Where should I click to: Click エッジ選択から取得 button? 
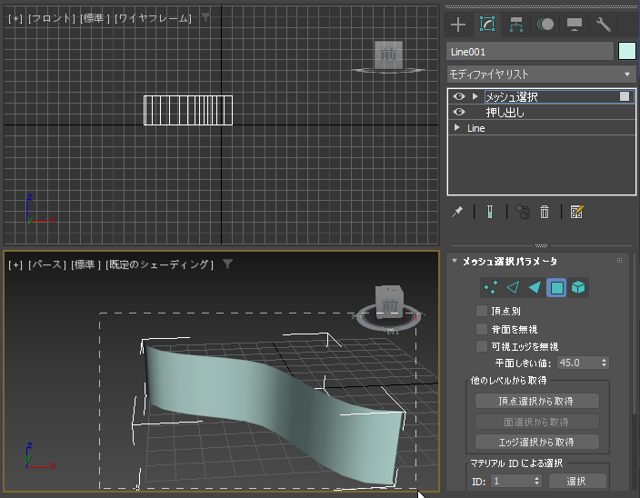536,443
